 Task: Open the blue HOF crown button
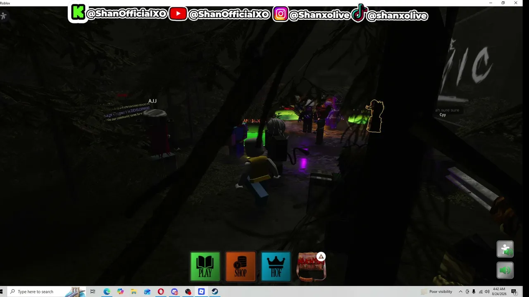276,266
